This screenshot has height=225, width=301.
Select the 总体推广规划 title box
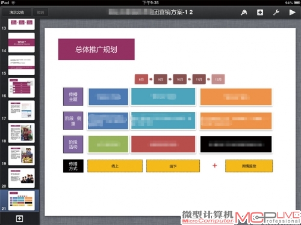coord(96,49)
